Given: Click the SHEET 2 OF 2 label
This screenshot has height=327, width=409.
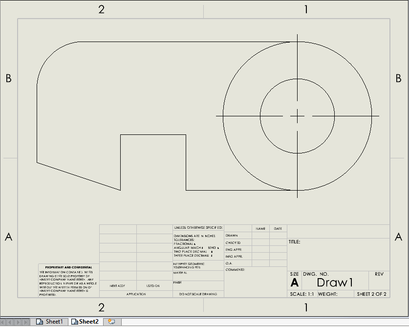Looking at the screenshot, I should coord(371,294).
